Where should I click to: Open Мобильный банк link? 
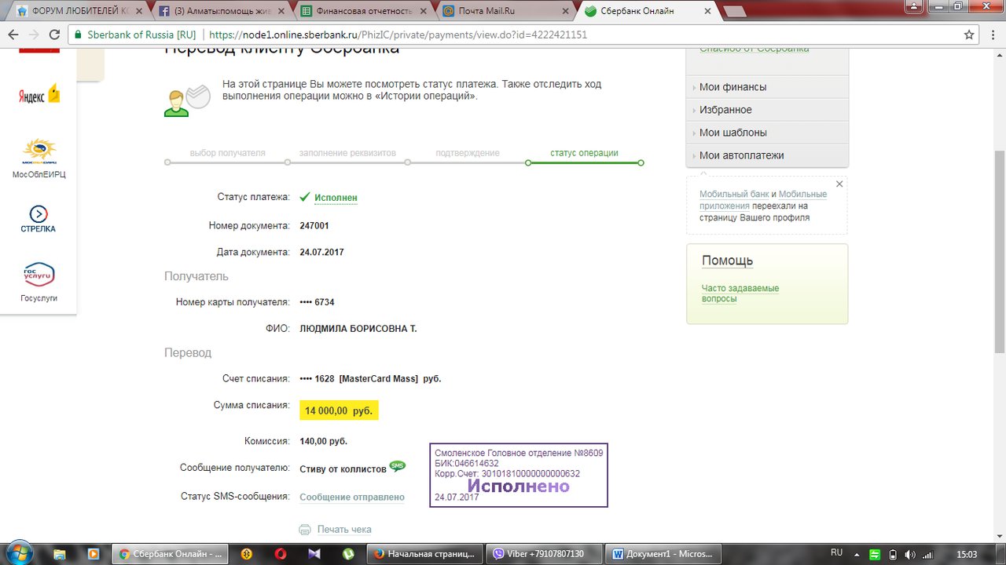[734, 194]
